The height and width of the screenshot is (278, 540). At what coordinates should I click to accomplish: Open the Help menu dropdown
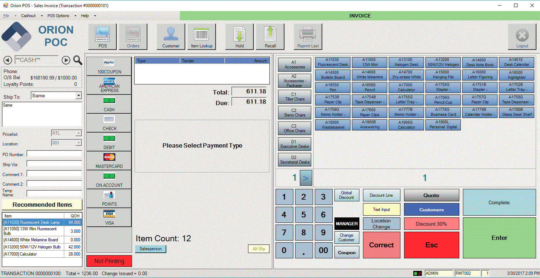click(85, 16)
